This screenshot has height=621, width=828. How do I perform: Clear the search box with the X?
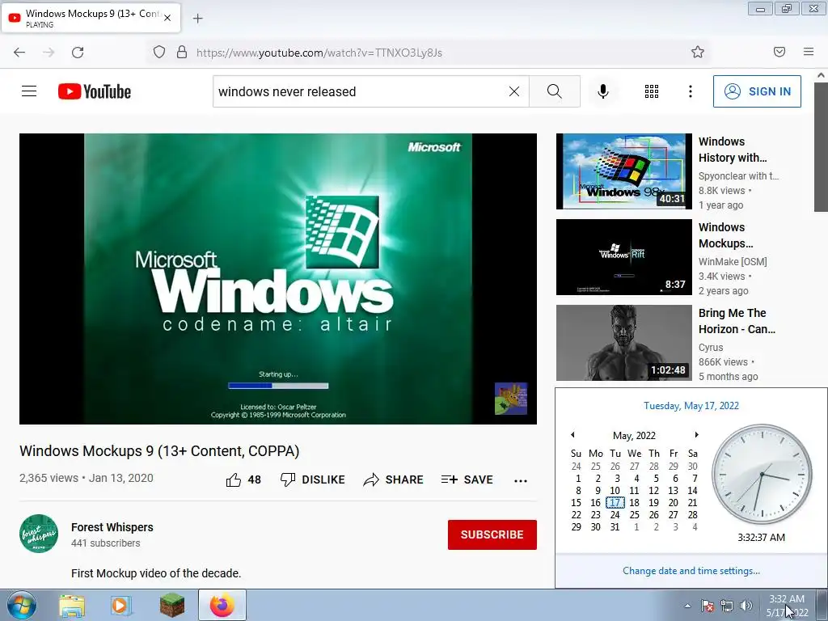tap(513, 91)
